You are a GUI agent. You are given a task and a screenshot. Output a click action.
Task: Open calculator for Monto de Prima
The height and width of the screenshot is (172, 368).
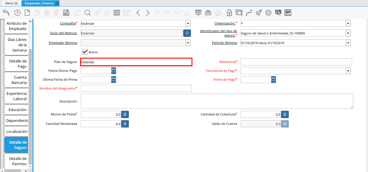[x=125, y=114]
